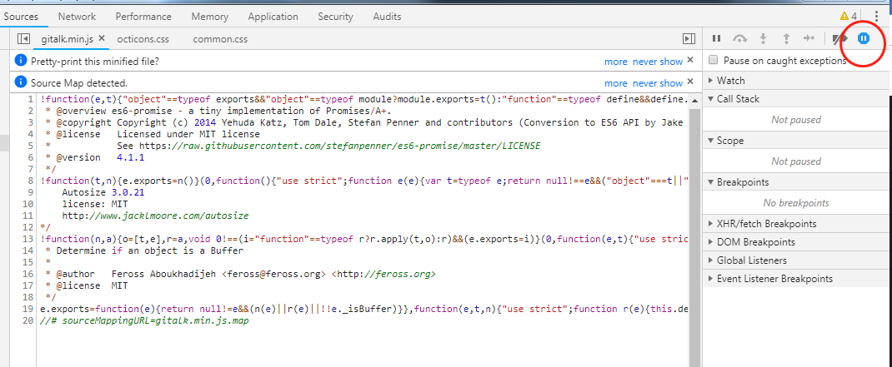Click the yellow warnings count icon

pyautogui.click(x=848, y=17)
